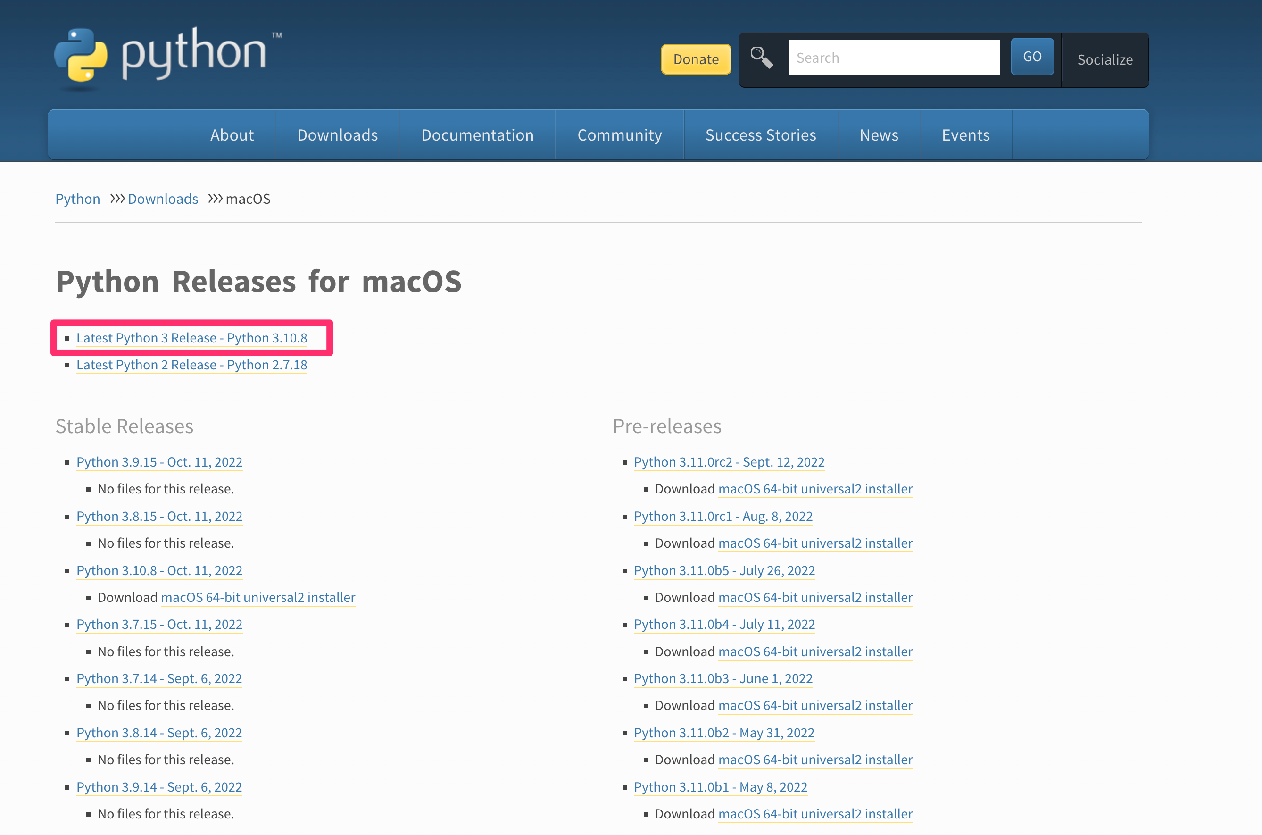Click the magnifying glass search icon
Viewport: 1262px width, 835px height.
[x=762, y=58]
